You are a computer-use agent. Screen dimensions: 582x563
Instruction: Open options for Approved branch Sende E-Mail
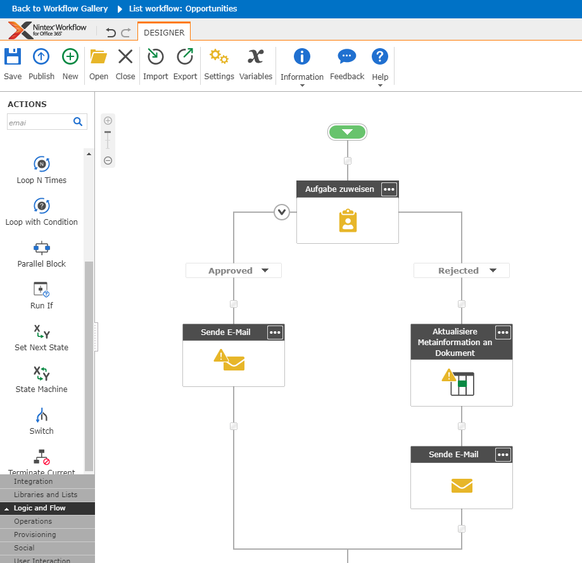[x=275, y=332]
